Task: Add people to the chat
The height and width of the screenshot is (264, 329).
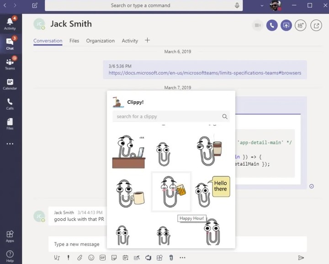Action: pyautogui.click(x=301, y=26)
